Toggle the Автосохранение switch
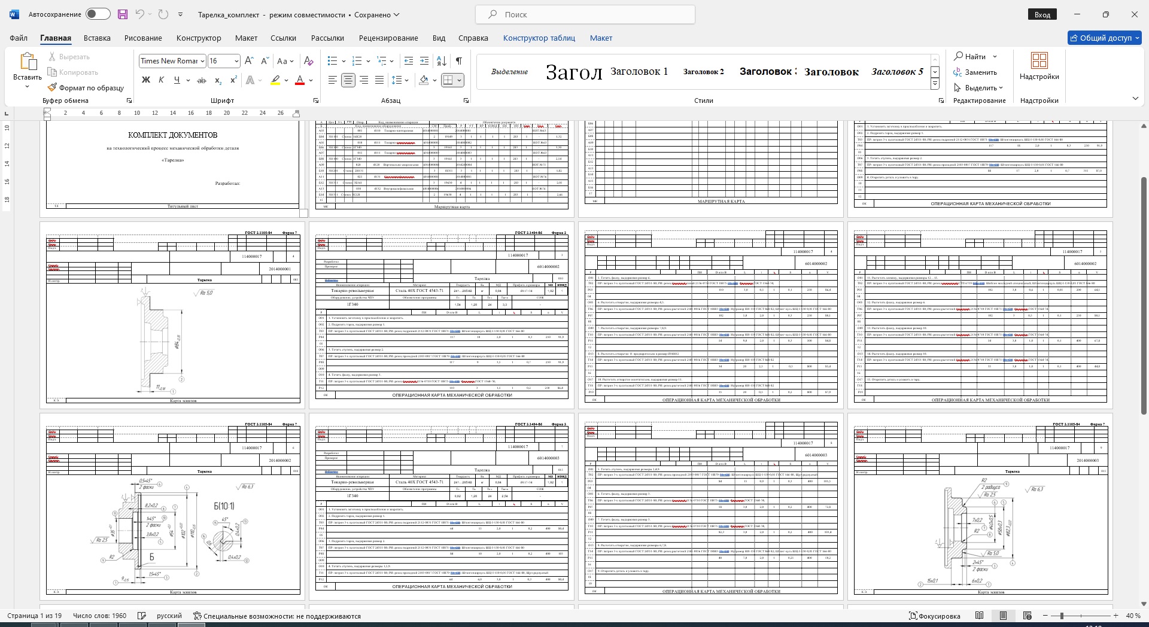Screen dimensions: 1149x627 [x=98, y=14]
